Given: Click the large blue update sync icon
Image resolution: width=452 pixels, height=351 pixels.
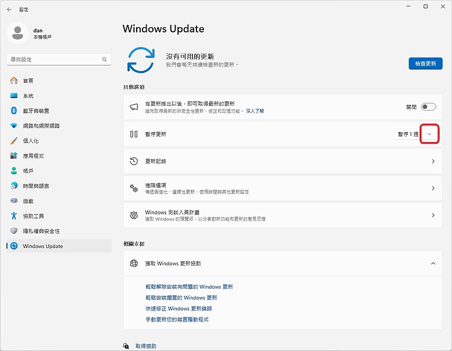Looking at the screenshot, I should [141, 60].
